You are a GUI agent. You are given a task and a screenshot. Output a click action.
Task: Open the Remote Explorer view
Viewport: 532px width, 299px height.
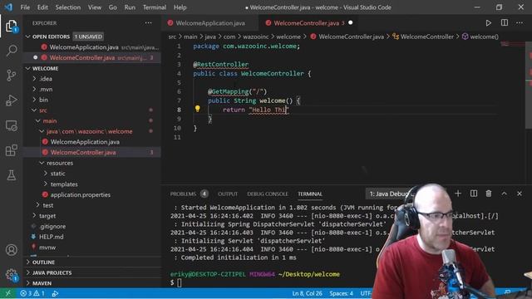[x=11, y=125]
